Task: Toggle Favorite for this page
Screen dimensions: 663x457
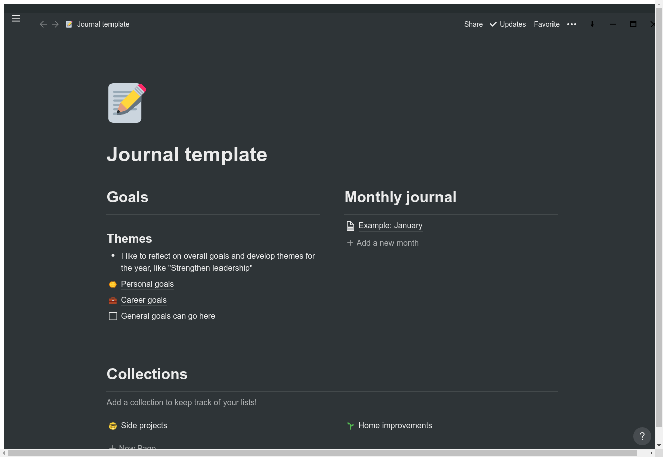Action: click(546, 24)
